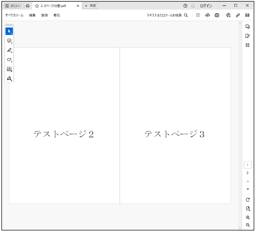Click total page count 2
Screen dimensions: 256x232
click(248, 173)
